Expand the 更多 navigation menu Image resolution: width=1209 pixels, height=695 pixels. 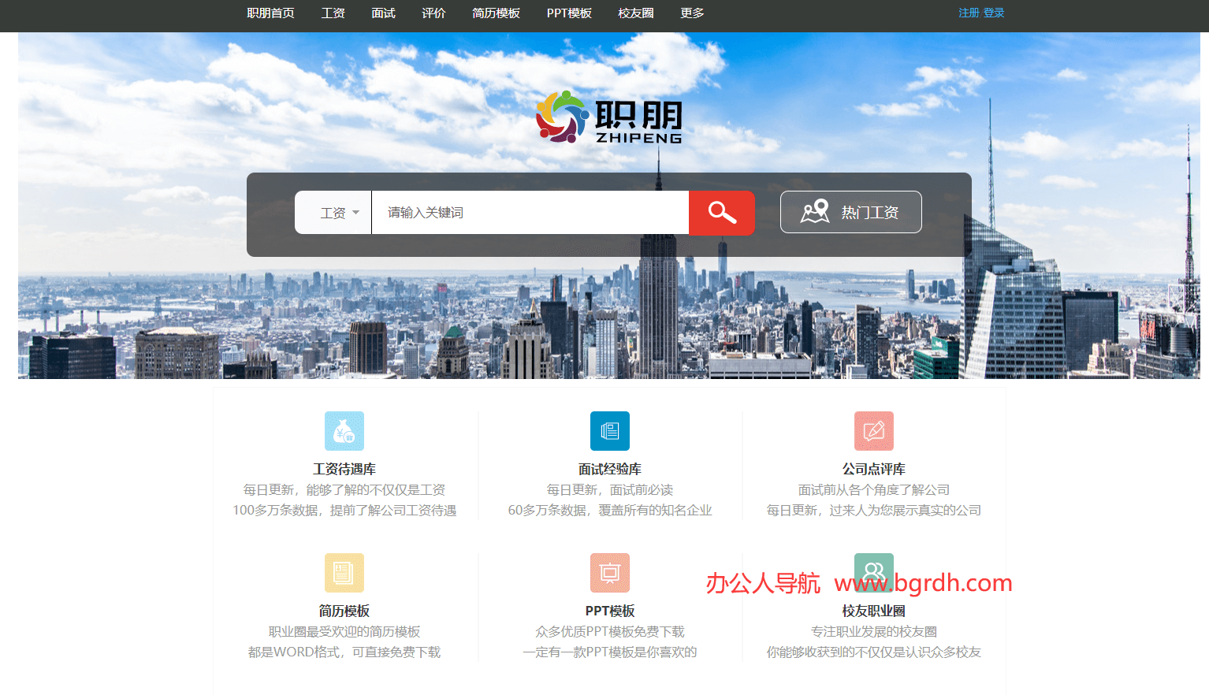[x=692, y=13]
